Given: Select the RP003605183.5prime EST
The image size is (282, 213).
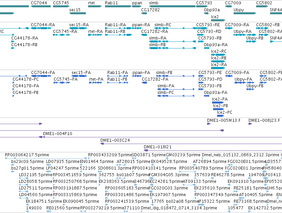Looking at the screenshot, I should coord(106,191).
